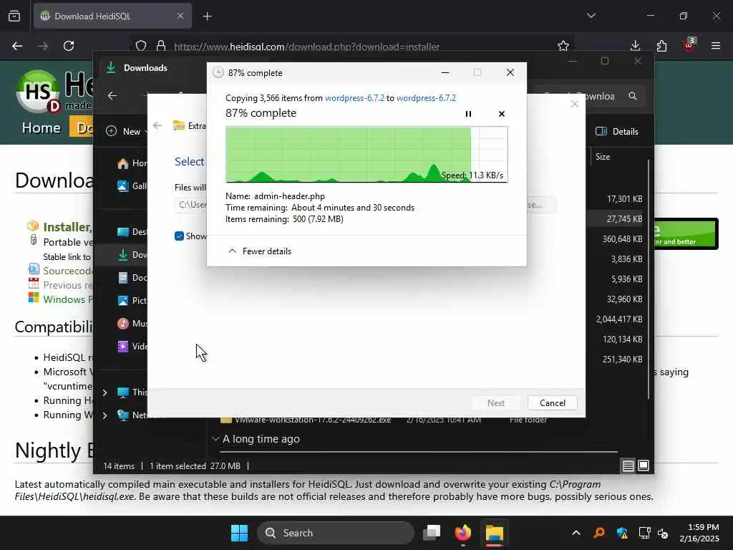
Task: Go back in File Explorer Downloads window
Action: pyautogui.click(x=112, y=96)
